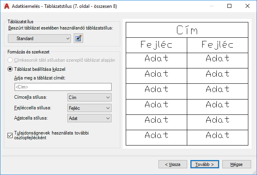Click the 'Cím' title cell in preview

tap(186, 30)
